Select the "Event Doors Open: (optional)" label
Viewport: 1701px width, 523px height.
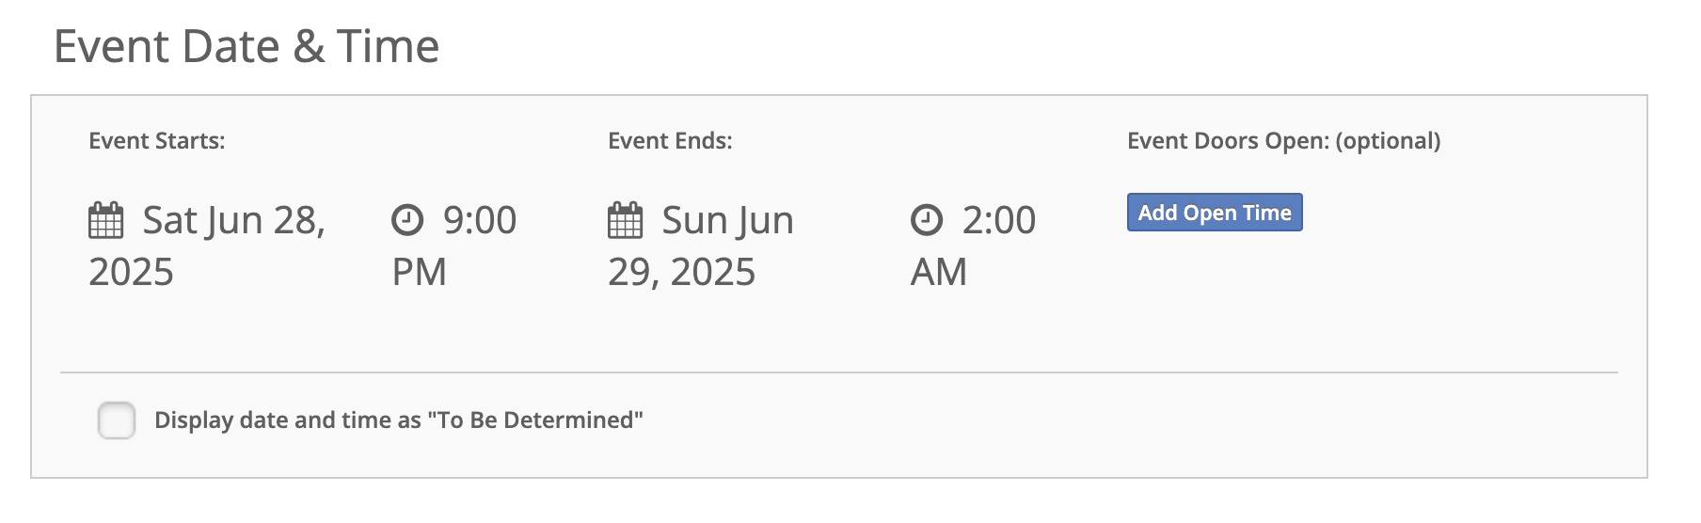click(x=1284, y=141)
